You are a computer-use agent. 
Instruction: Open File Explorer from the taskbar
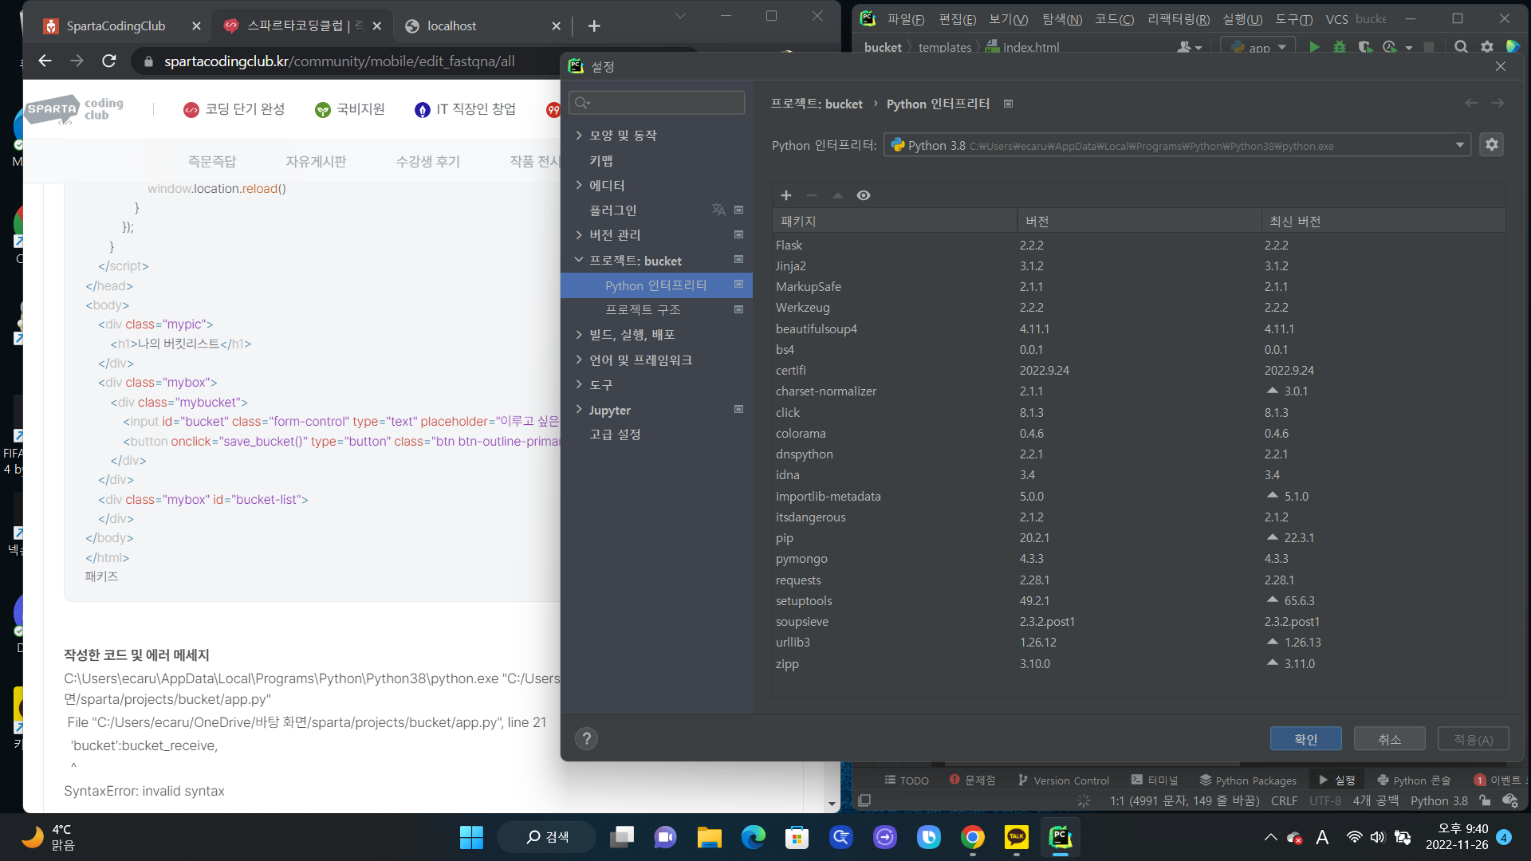(x=709, y=837)
